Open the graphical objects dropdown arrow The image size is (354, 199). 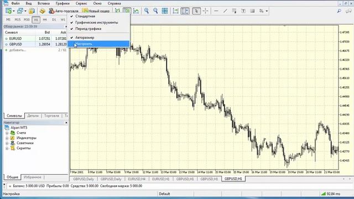(x=267, y=11)
